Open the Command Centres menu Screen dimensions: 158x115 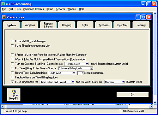(33, 9)
